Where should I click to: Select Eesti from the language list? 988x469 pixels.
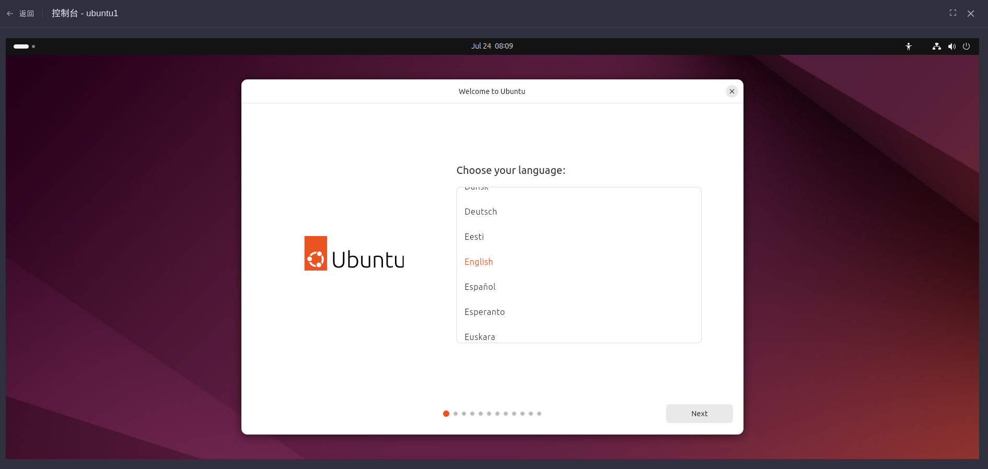click(x=579, y=237)
